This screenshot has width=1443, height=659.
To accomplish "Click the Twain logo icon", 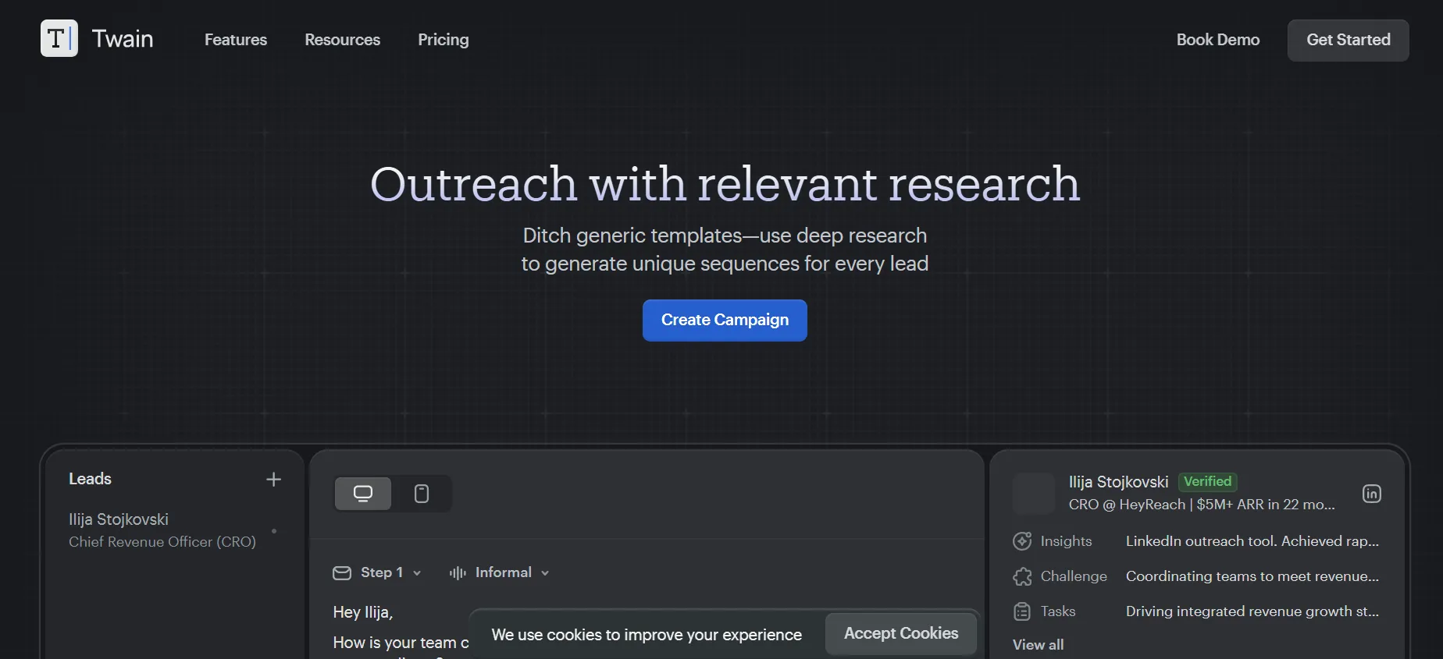I will (59, 38).
